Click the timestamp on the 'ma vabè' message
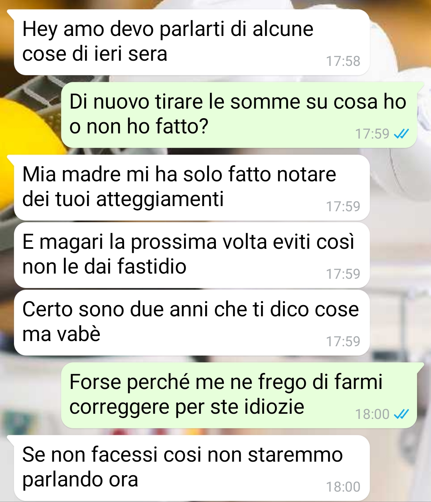The width and height of the screenshot is (431, 502). (343, 341)
